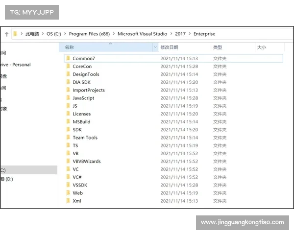Screen dimensions: 294x235
Task: Click the Up arrow navigation button
Action: pos(7,34)
